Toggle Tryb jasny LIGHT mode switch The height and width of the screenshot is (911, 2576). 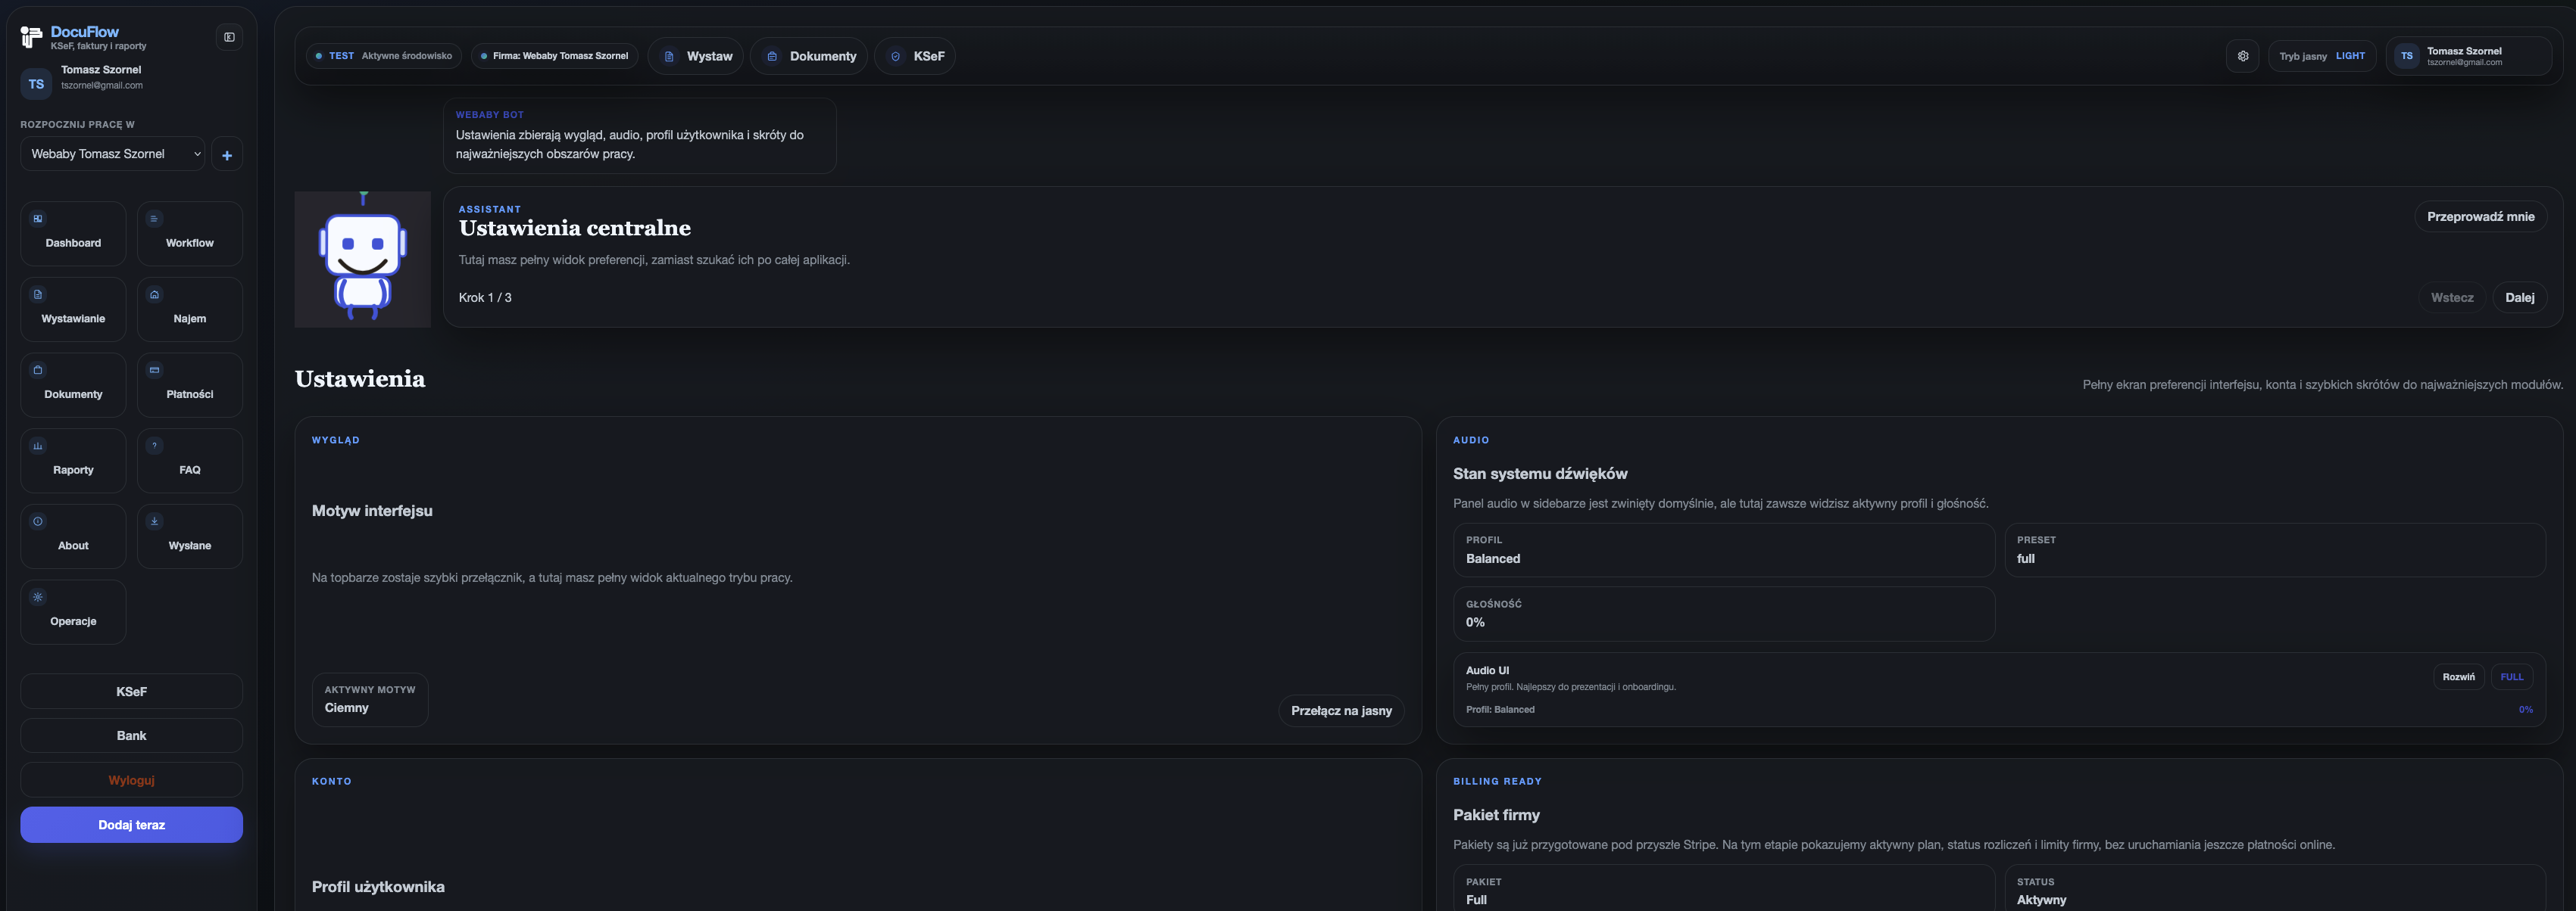(2322, 56)
